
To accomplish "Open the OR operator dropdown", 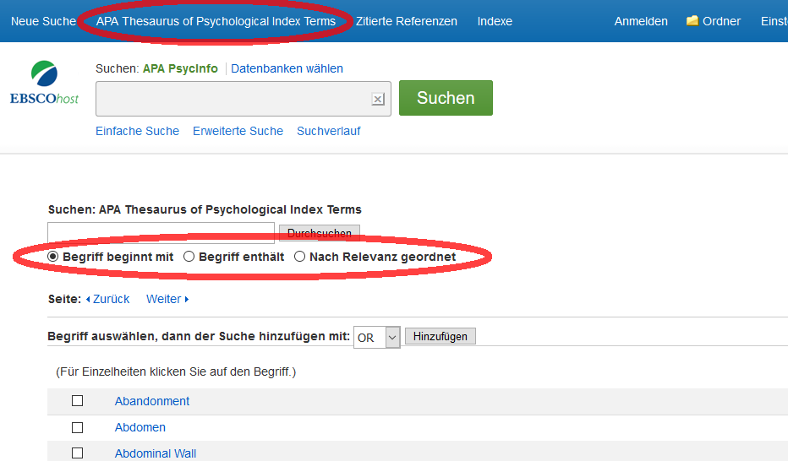I will 377,337.
